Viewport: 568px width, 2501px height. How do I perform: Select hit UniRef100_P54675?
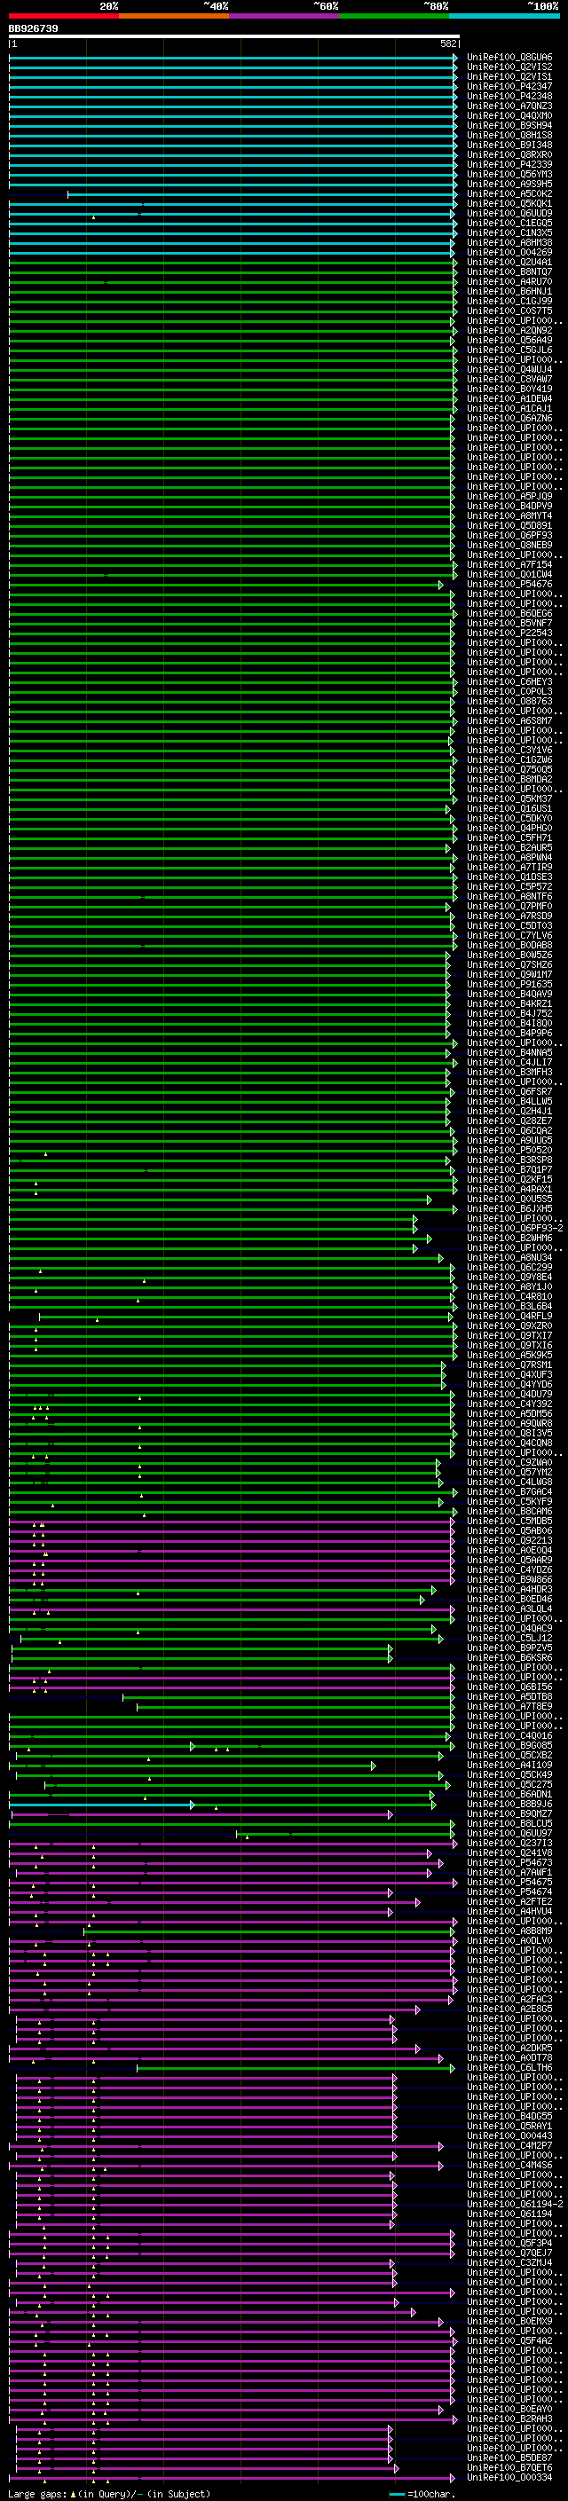(x=509, y=1882)
